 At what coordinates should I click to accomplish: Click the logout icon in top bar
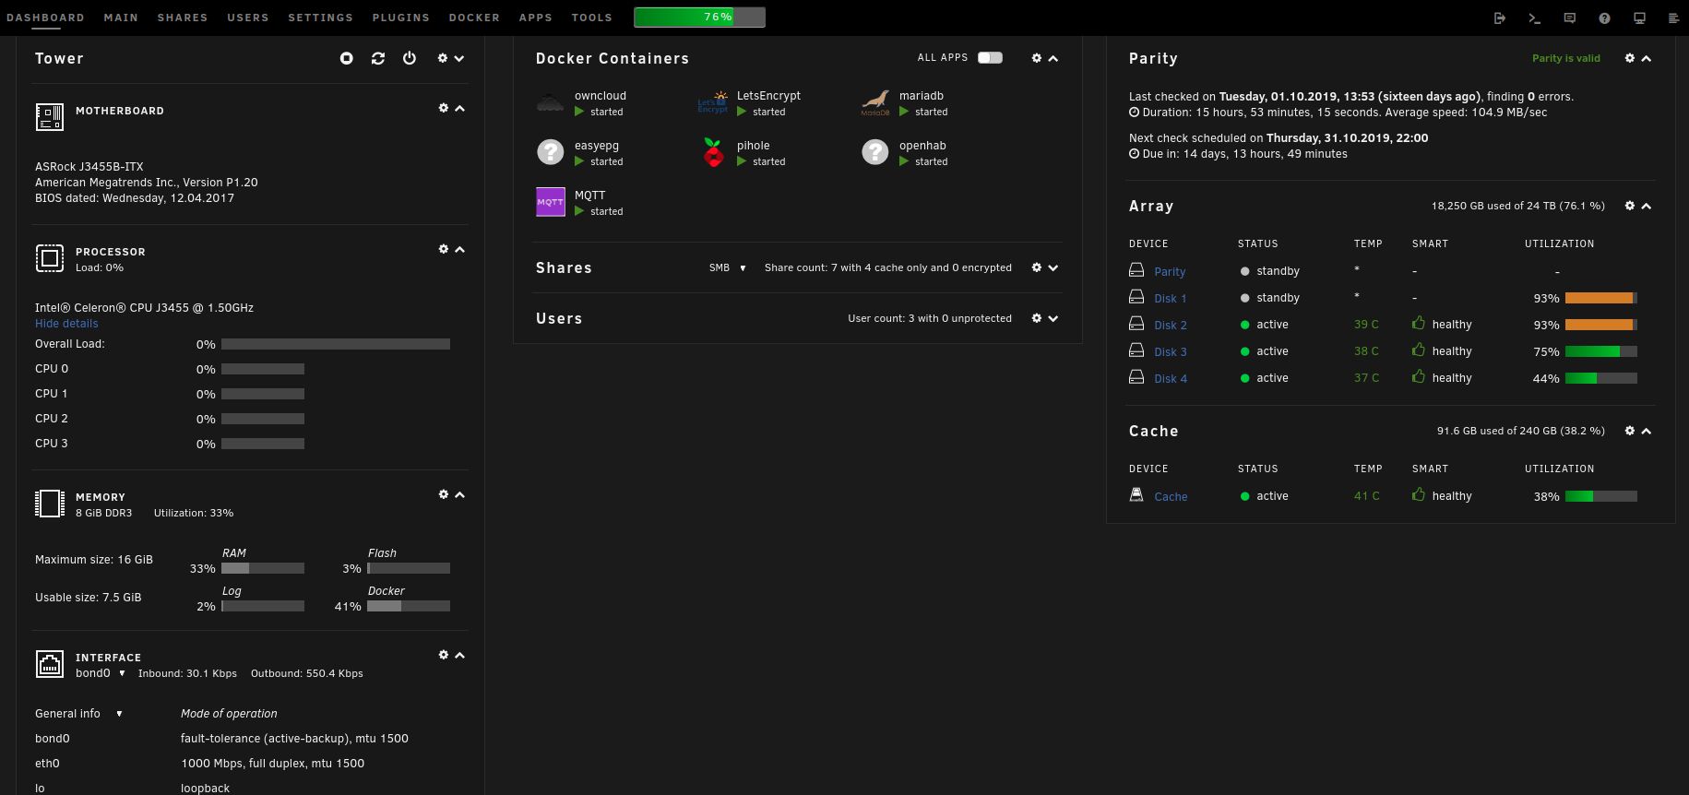pyautogui.click(x=1500, y=18)
